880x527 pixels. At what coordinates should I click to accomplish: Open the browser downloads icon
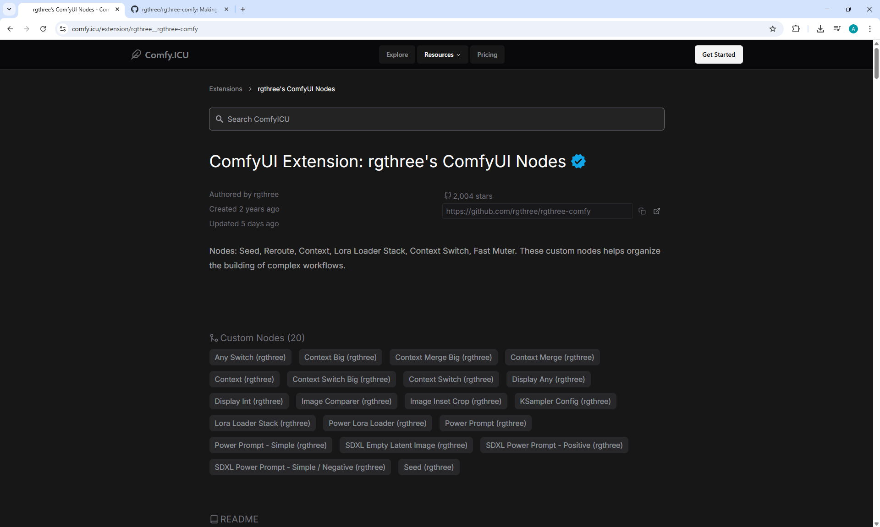820,29
